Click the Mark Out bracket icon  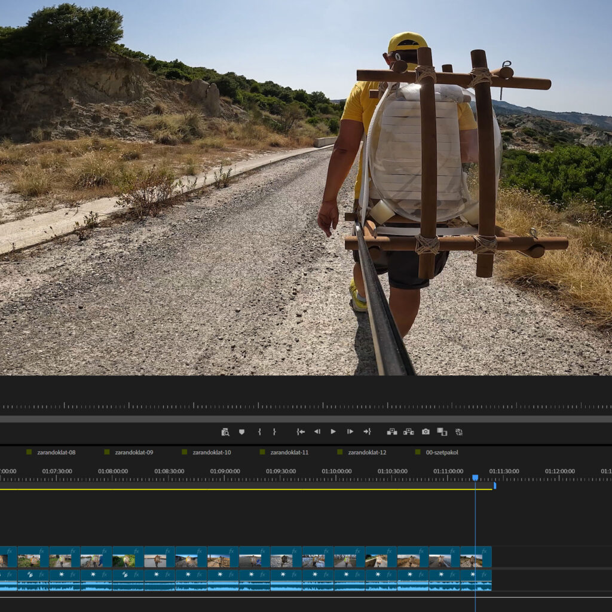(x=274, y=432)
